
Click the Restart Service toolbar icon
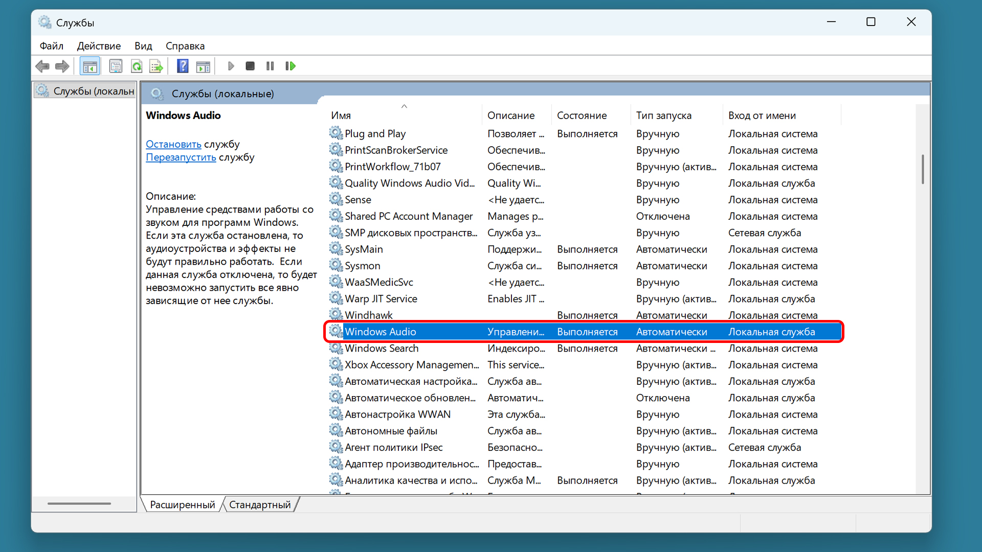tap(291, 66)
